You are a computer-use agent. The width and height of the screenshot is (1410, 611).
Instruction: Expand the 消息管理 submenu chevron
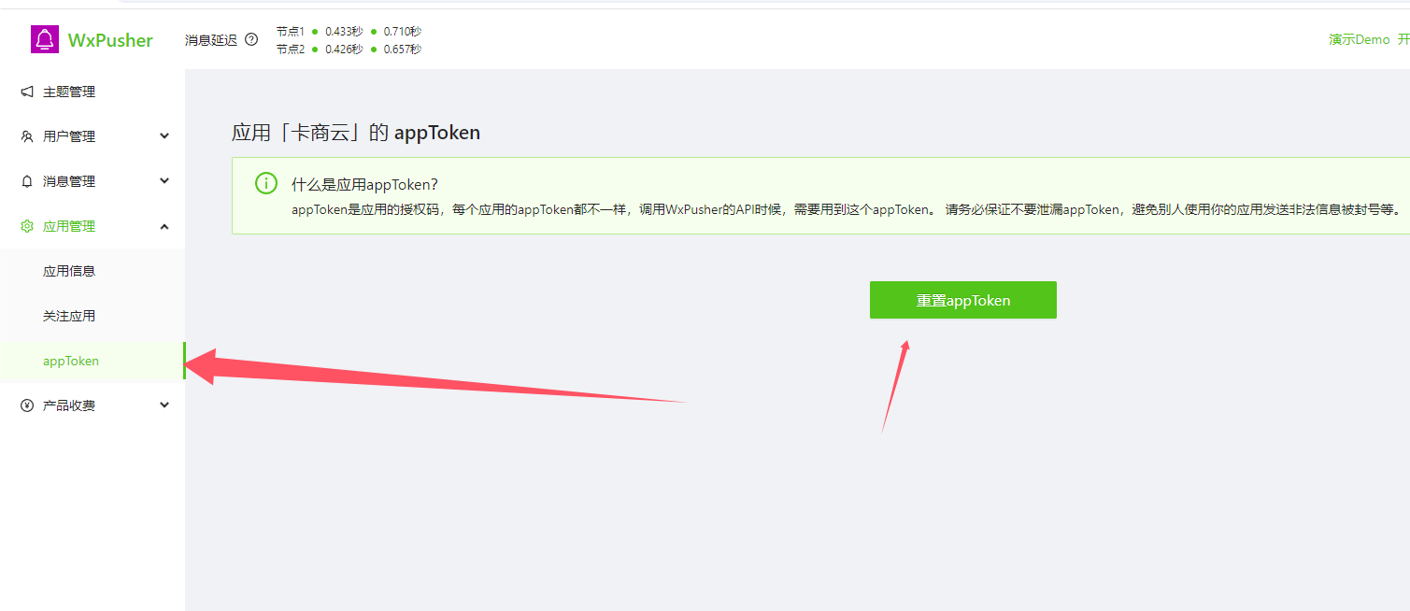click(x=164, y=181)
